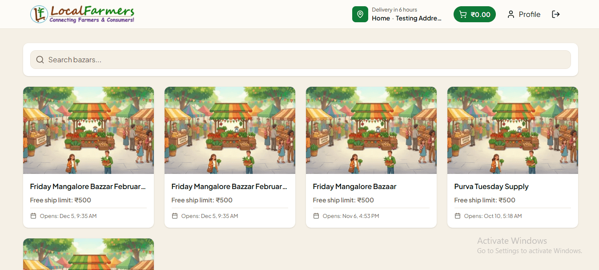Image resolution: width=599 pixels, height=270 pixels.
Task: Click the search magnifier icon
Action: [40, 60]
